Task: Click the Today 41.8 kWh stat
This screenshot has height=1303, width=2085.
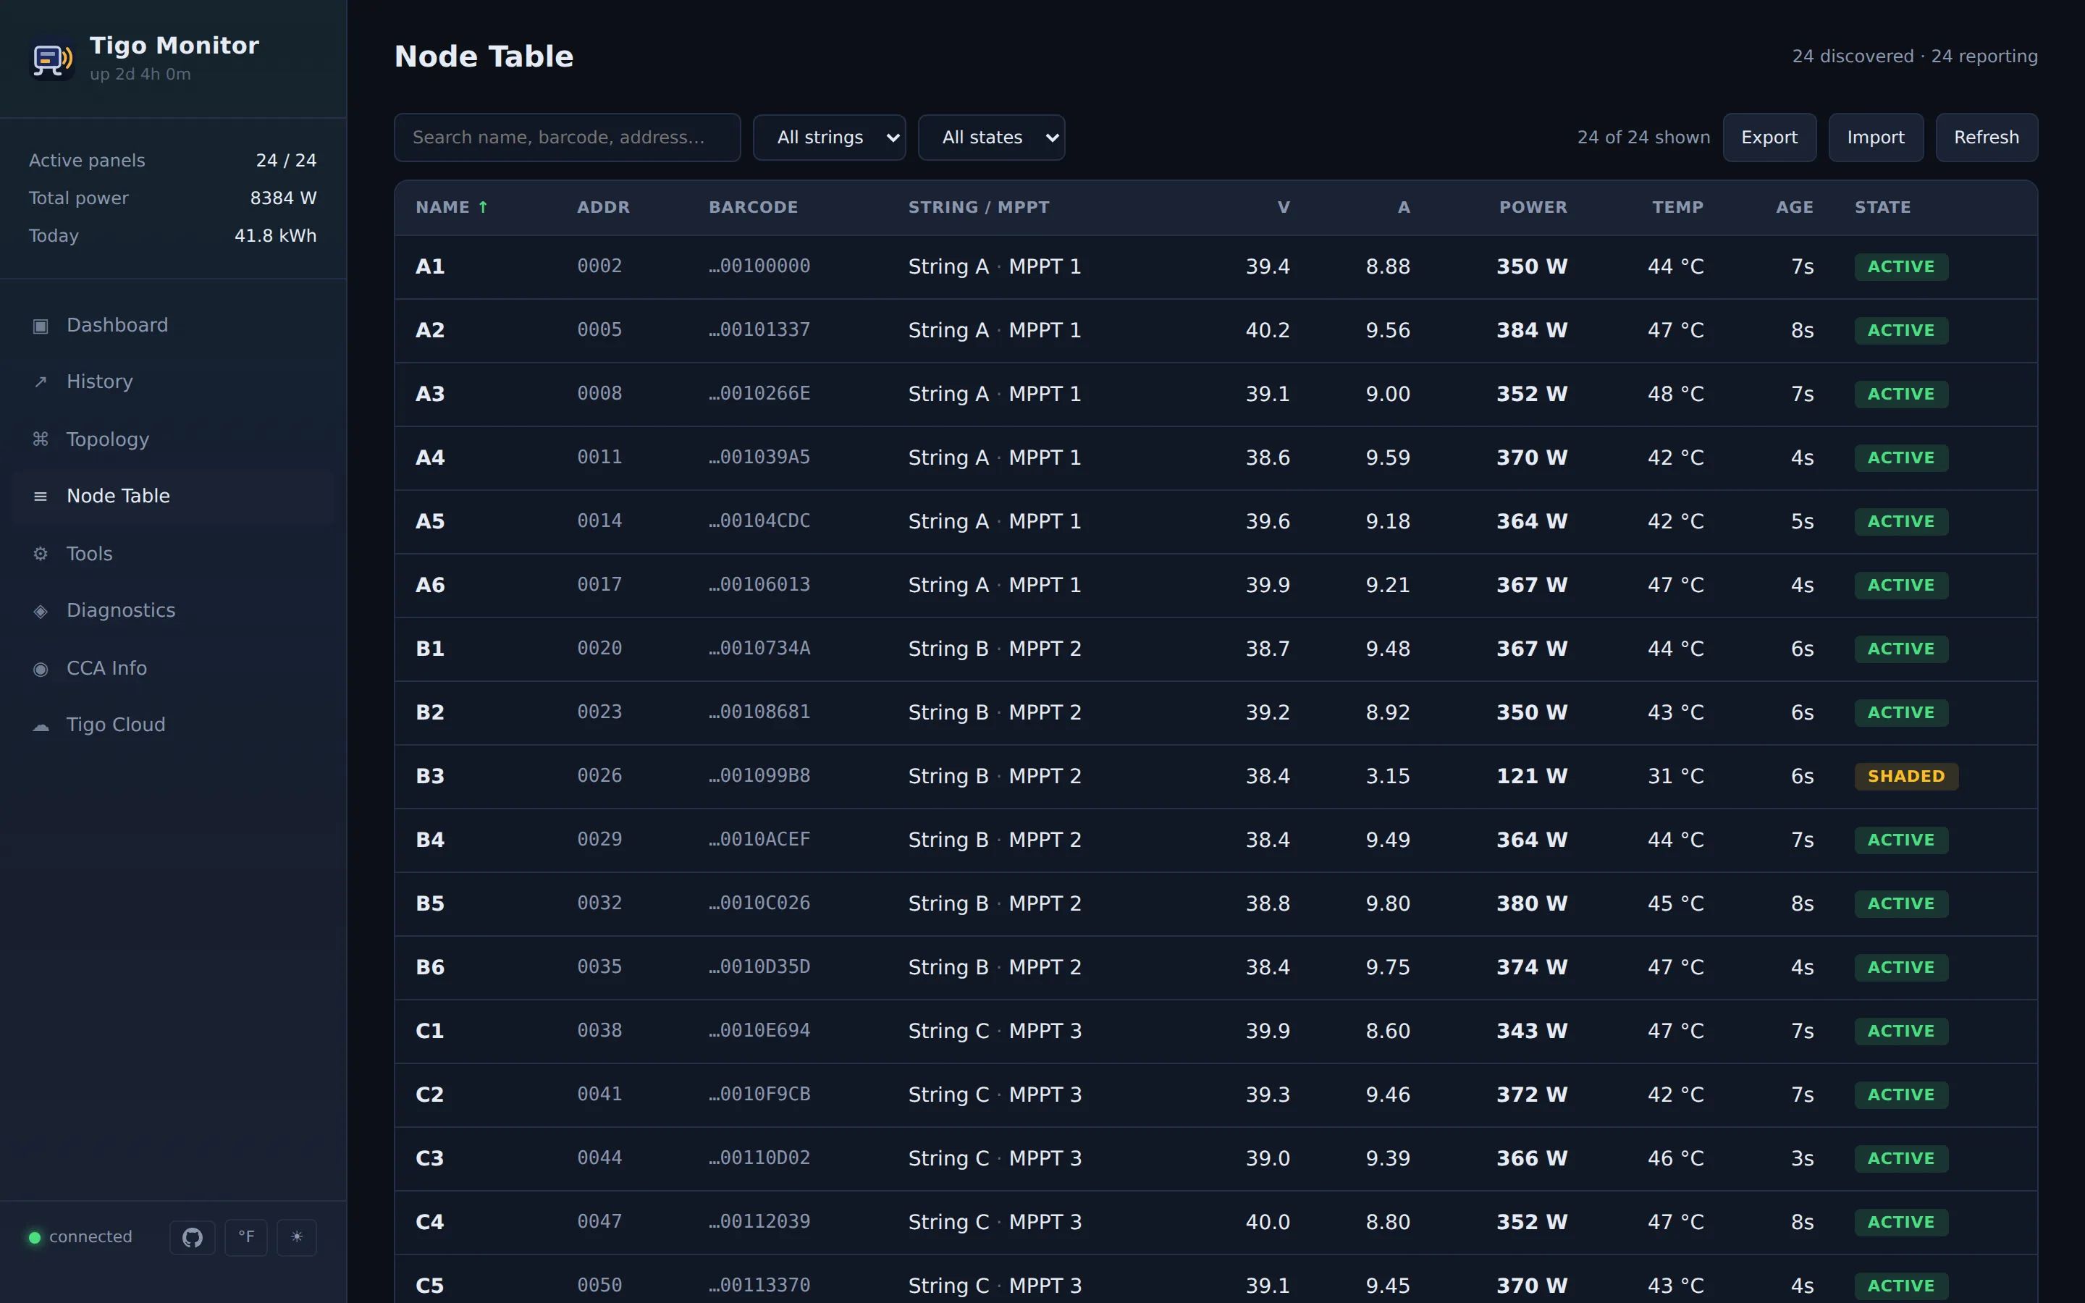Action: [x=172, y=236]
